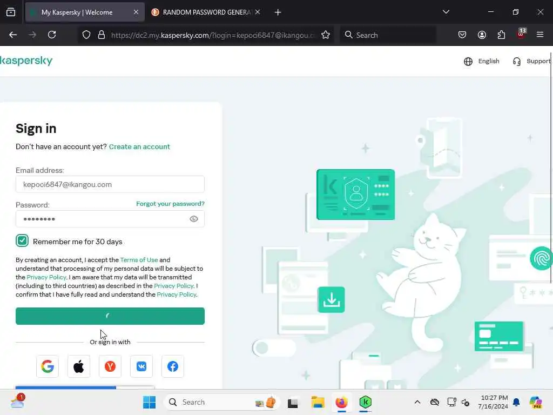Viewport: 553px width, 415px height.
Task: Show password with the eye icon
Action: click(x=194, y=219)
